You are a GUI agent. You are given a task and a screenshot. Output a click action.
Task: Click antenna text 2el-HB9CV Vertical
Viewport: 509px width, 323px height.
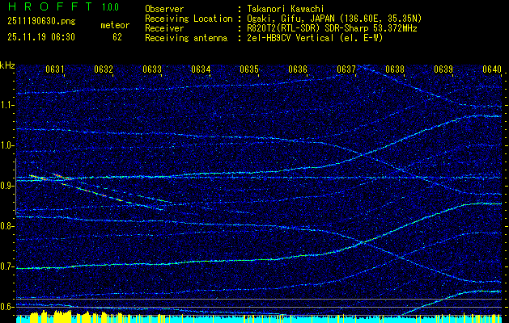tap(290, 38)
